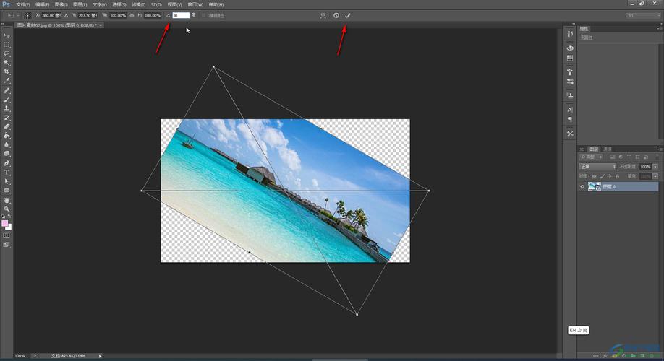Select the Move tool at toolbar top
The height and width of the screenshot is (361, 664).
pyautogui.click(x=7, y=35)
